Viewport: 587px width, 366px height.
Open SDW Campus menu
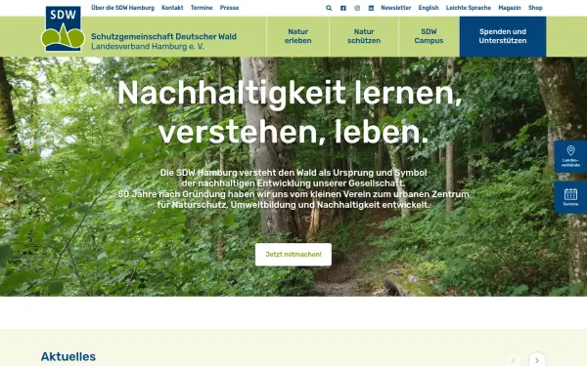[429, 36]
